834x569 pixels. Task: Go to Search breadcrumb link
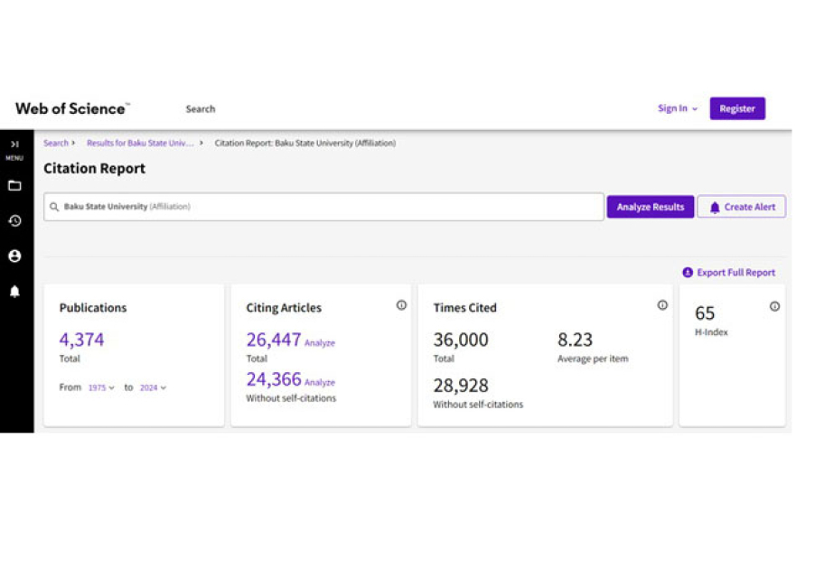coord(56,143)
